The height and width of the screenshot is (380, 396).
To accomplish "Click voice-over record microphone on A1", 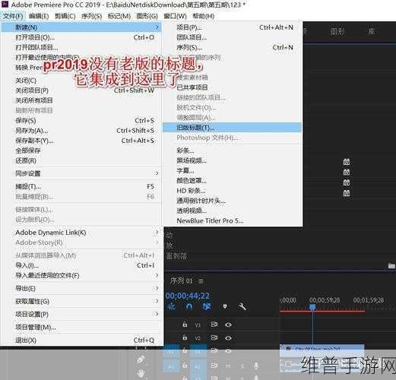I will pos(256,366).
